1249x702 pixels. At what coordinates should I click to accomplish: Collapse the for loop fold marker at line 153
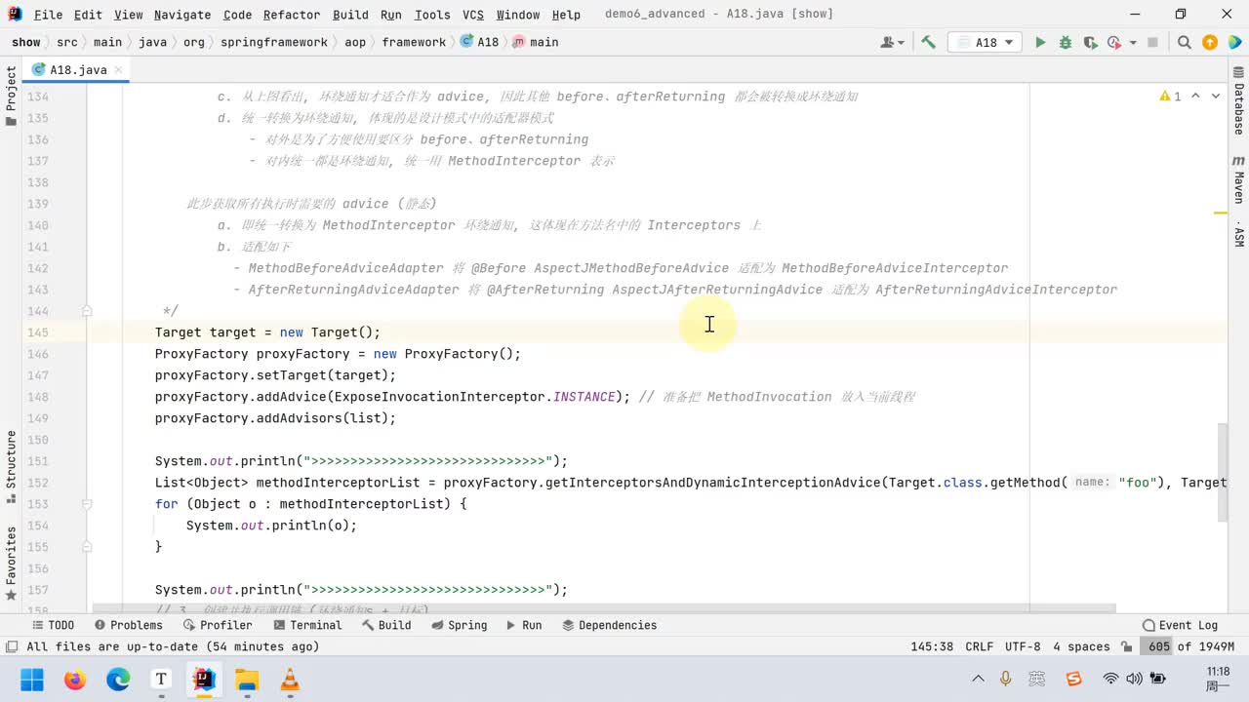(87, 504)
